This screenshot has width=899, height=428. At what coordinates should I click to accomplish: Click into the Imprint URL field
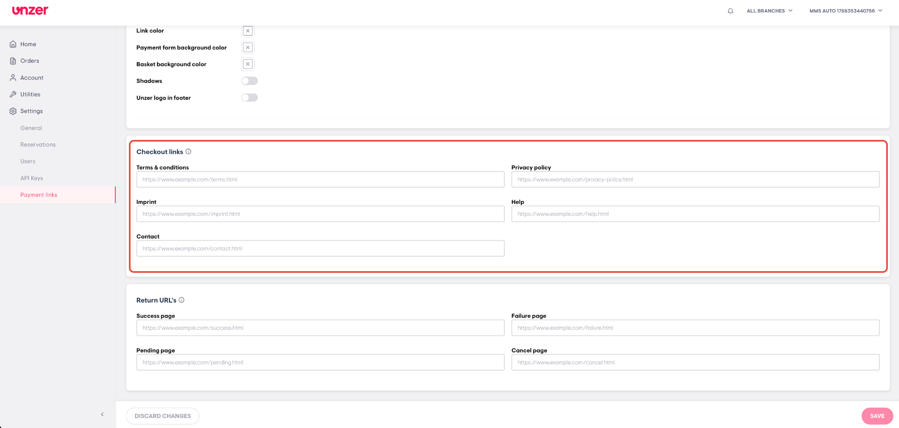pos(321,214)
